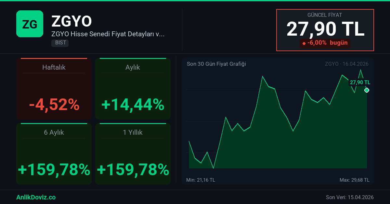Select the Aylık performance card
Viewport: 390px width, 204px height.
point(133,89)
